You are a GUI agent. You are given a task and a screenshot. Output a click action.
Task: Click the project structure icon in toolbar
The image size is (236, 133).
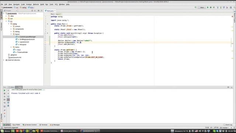231,7
